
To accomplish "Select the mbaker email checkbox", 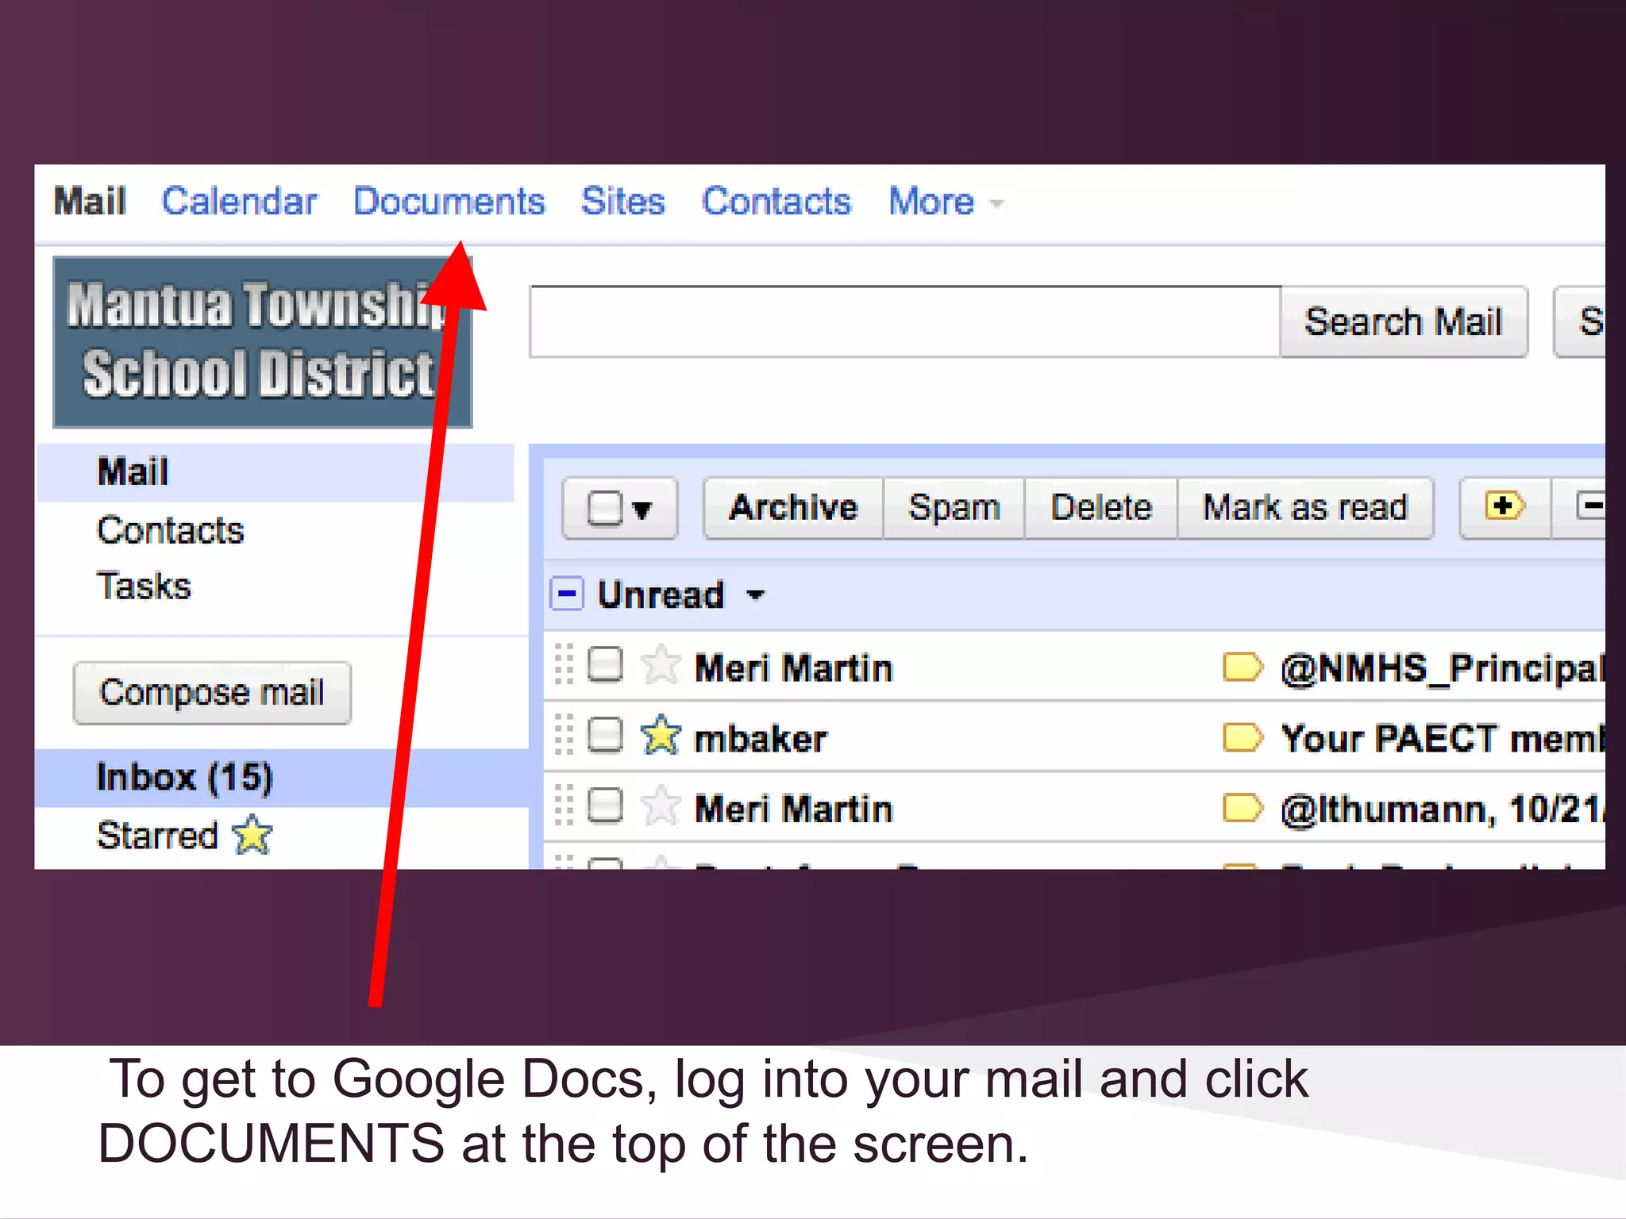I will 605,736.
